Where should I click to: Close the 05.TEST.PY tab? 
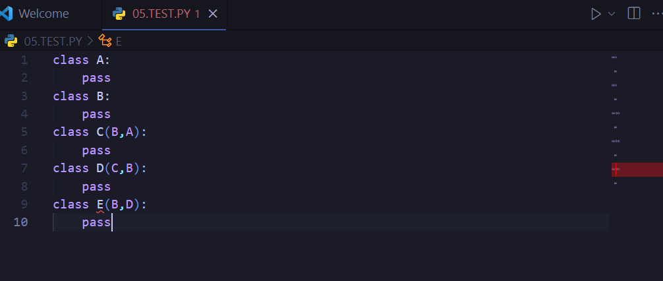213,14
